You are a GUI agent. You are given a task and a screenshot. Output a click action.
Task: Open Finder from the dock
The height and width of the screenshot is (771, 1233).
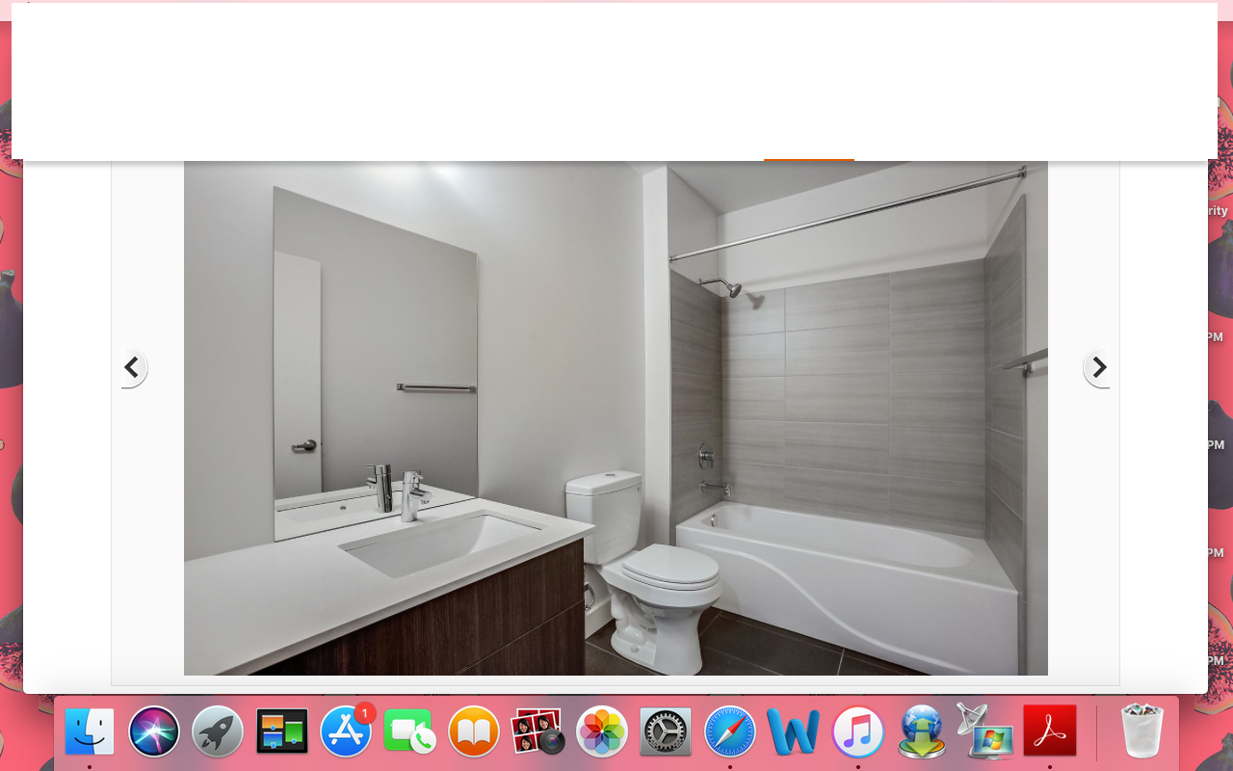pyautogui.click(x=90, y=731)
